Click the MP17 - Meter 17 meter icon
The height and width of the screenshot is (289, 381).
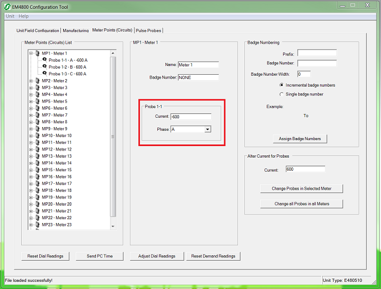(x=38, y=183)
